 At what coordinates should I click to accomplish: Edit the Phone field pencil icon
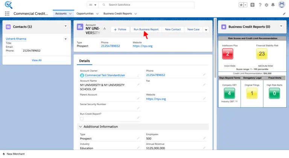pyautogui.click(x=204, y=74)
